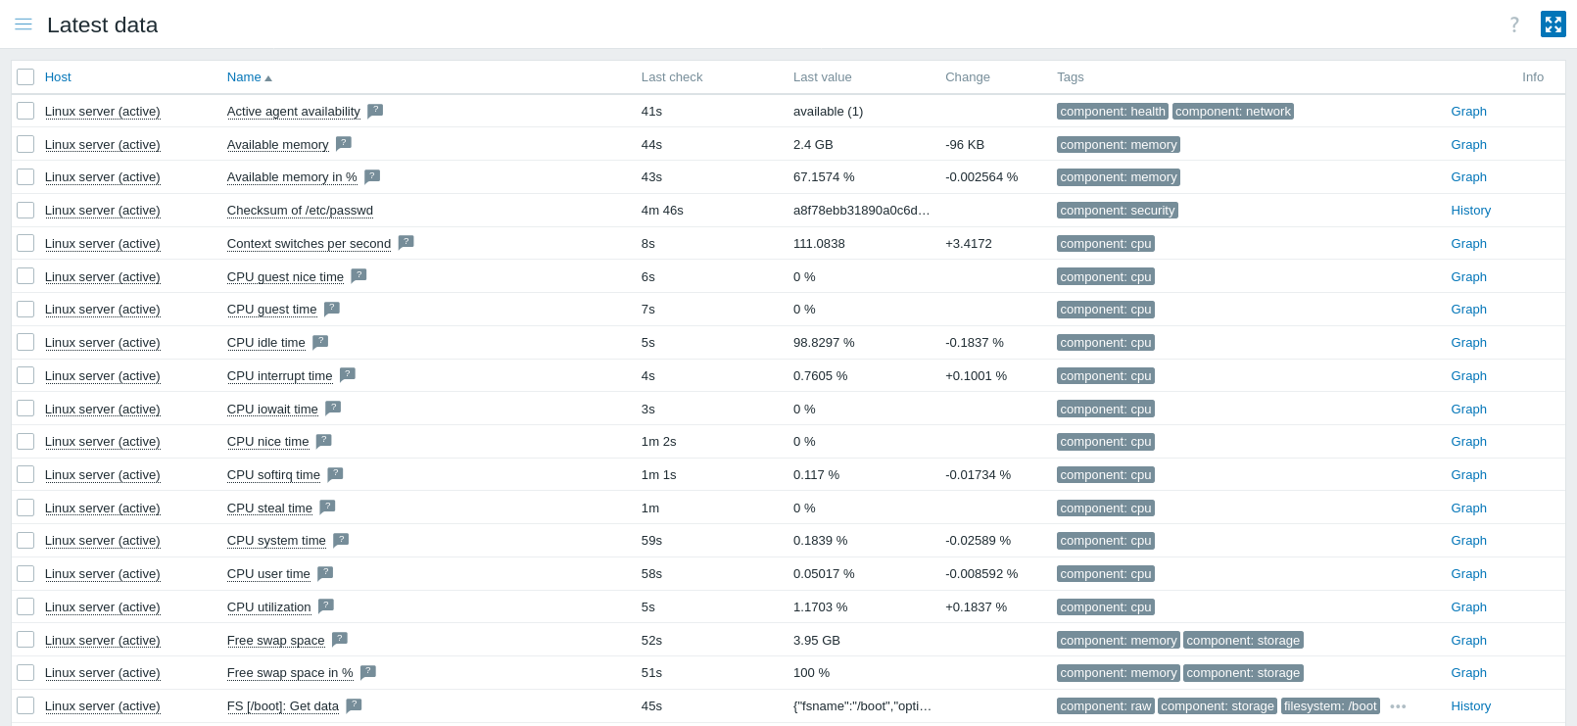Open Graph link for CPU interrupt time
Image resolution: width=1577 pixels, height=726 pixels.
[x=1468, y=376]
